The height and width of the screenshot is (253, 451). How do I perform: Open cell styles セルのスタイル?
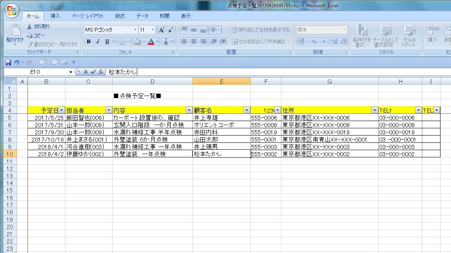click(409, 36)
